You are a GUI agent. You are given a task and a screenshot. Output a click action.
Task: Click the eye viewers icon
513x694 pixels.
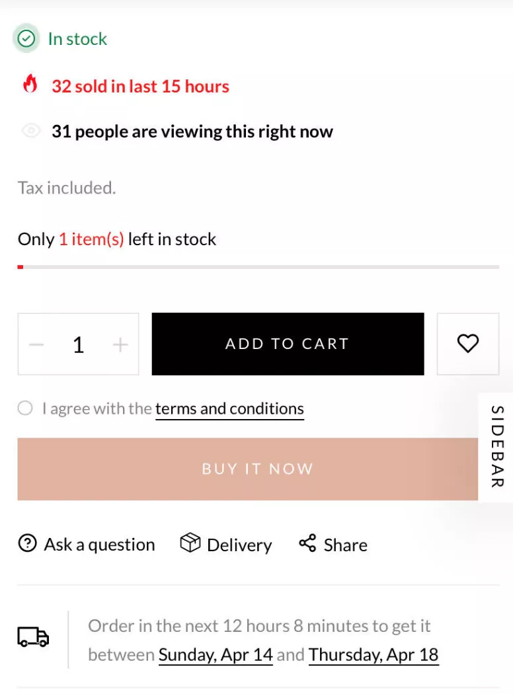31,131
